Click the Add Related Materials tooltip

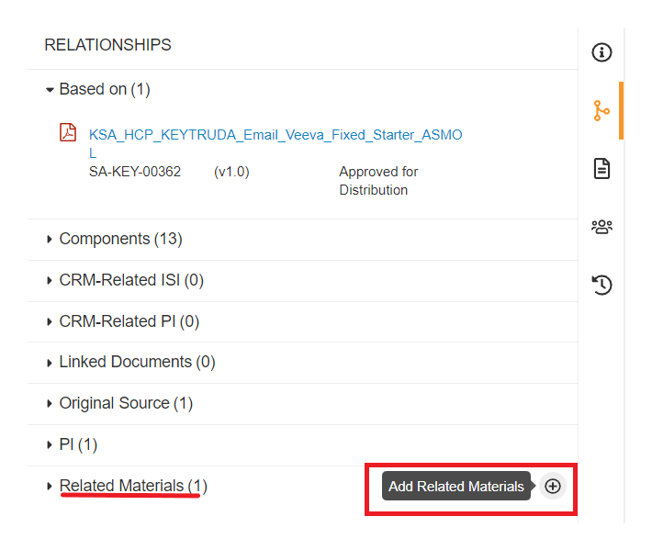point(456,486)
